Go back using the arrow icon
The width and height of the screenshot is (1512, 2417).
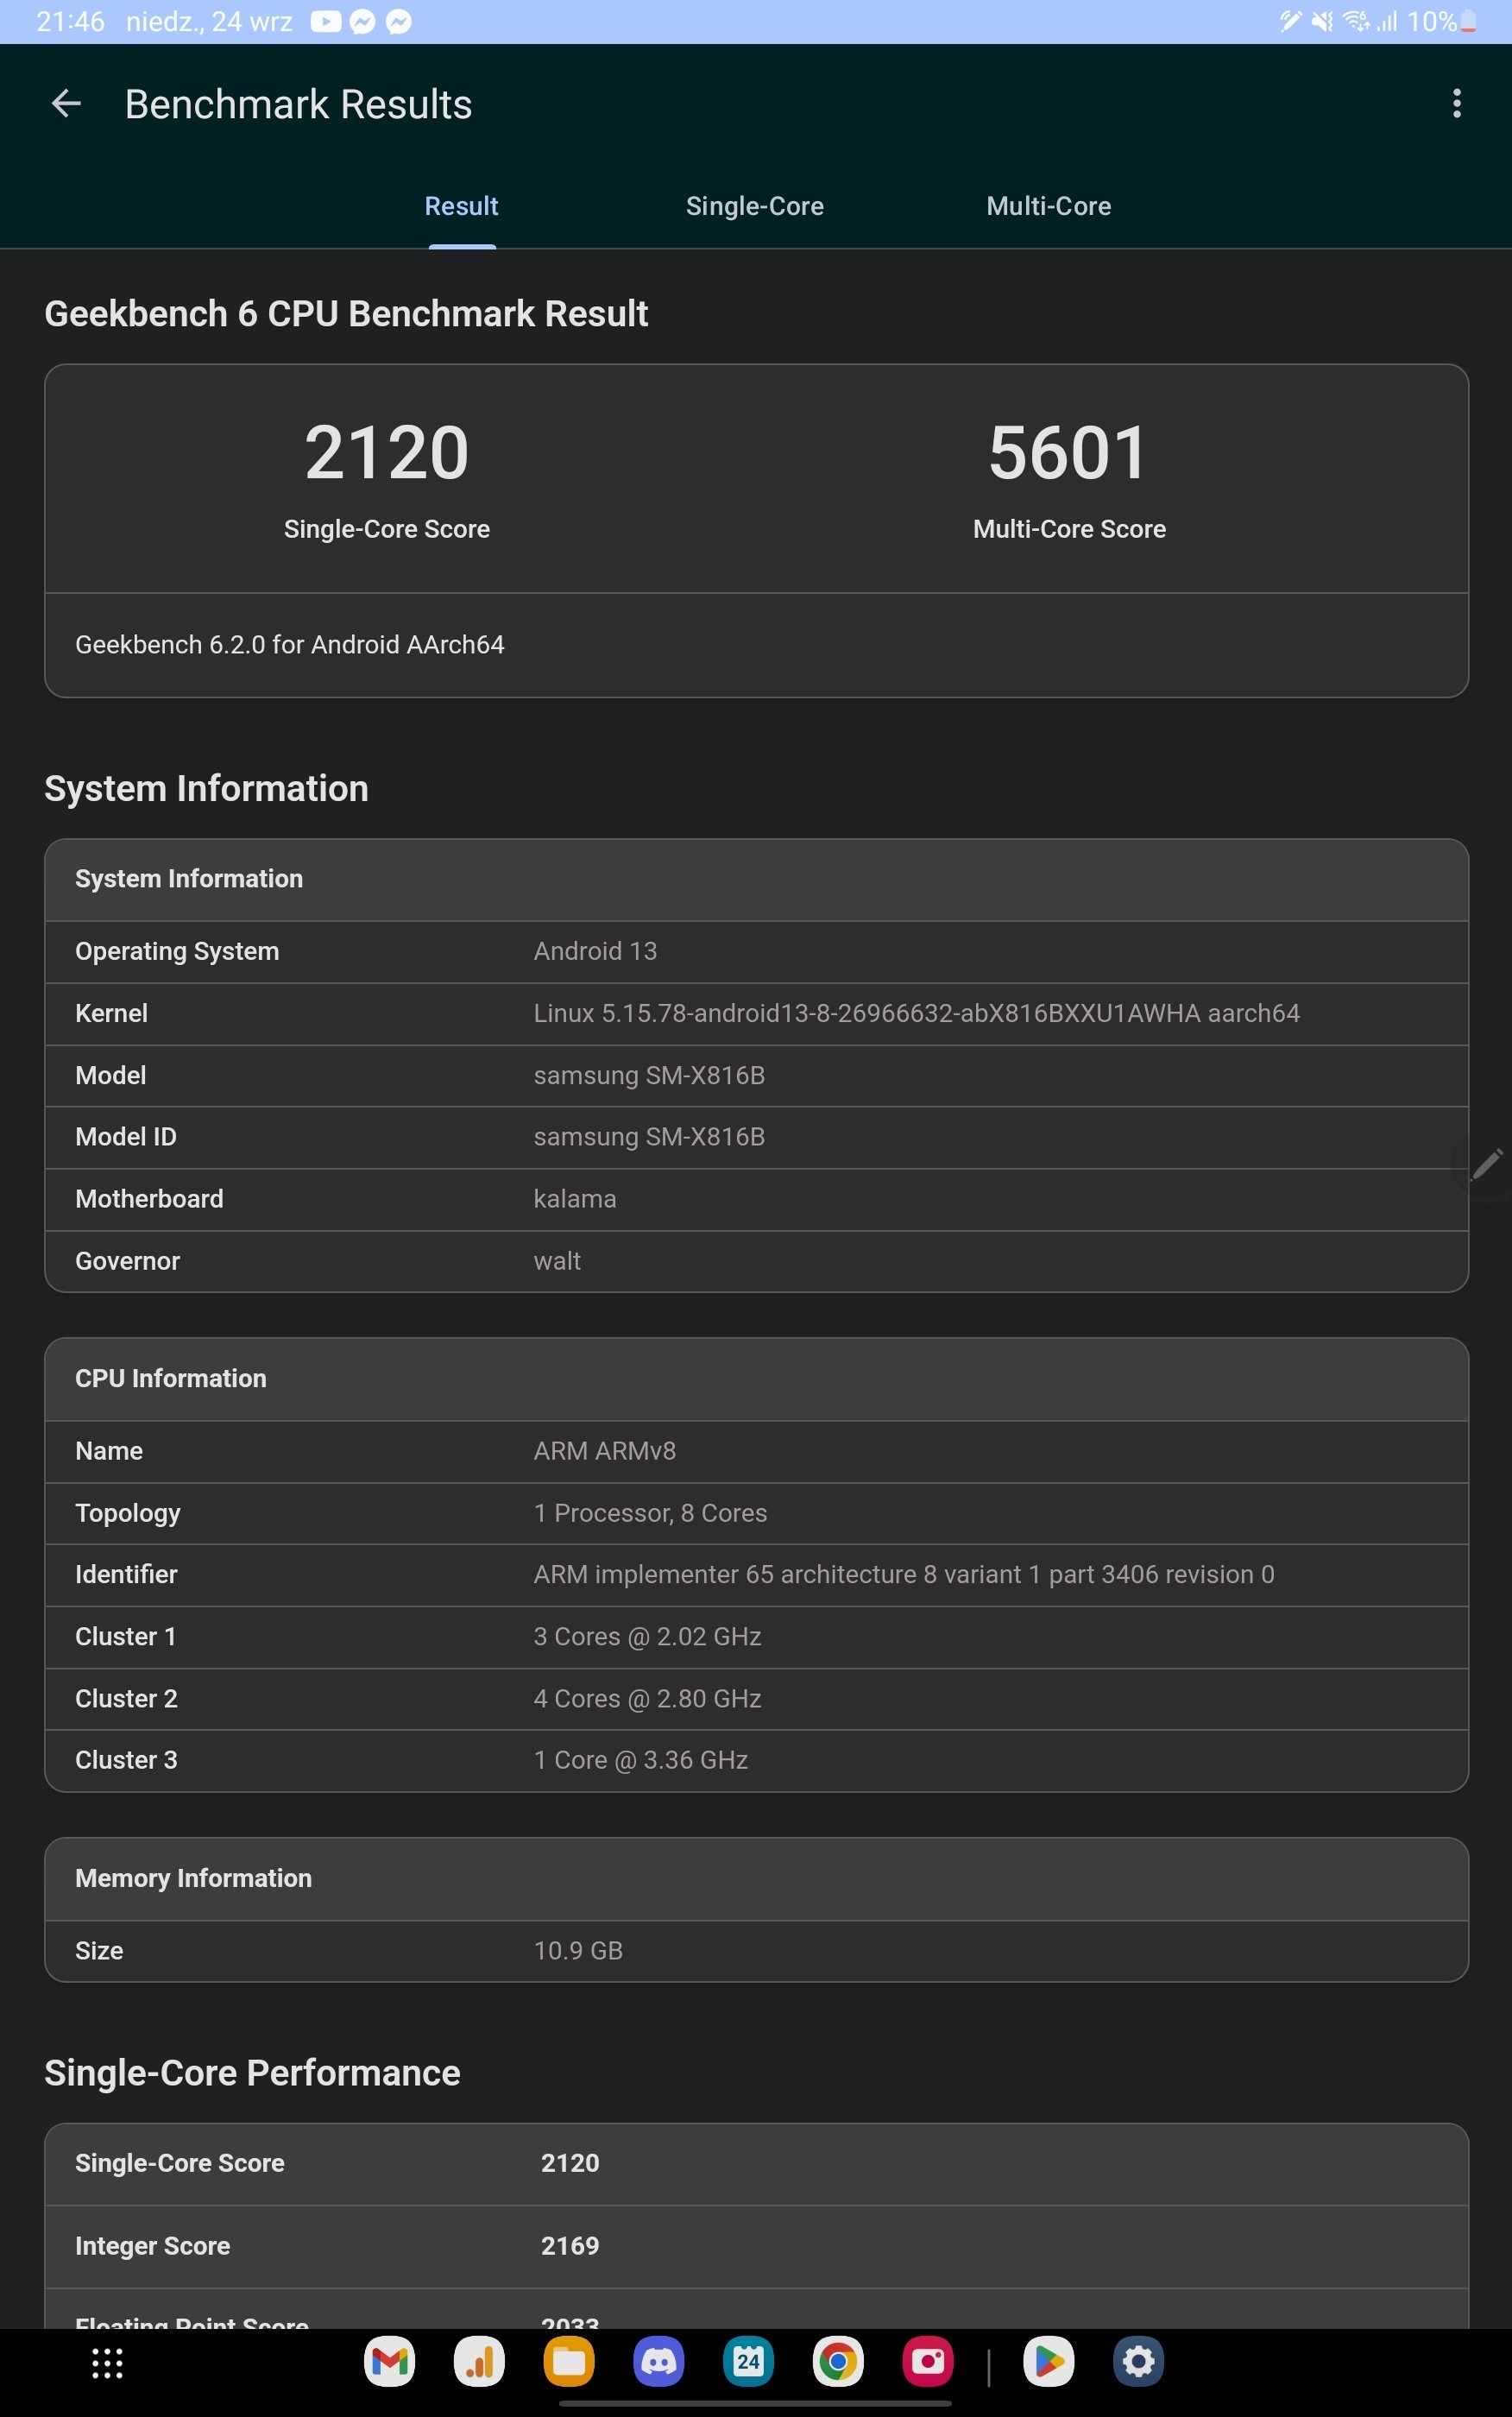(x=66, y=103)
